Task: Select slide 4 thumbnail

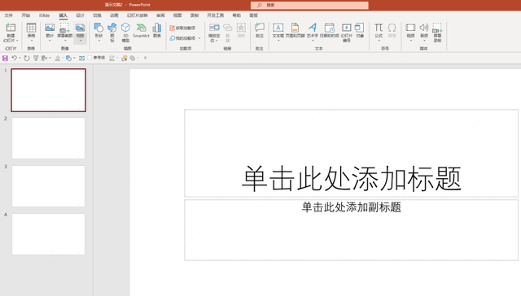Action: click(x=49, y=234)
